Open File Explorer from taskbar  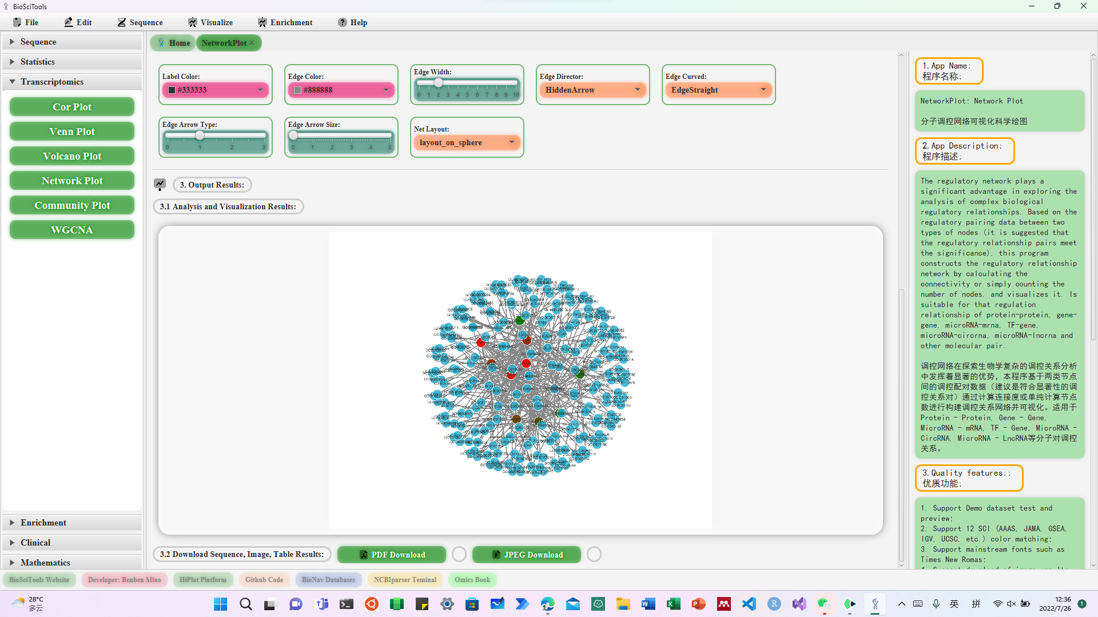pyautogui.click(x=623, y=604)
